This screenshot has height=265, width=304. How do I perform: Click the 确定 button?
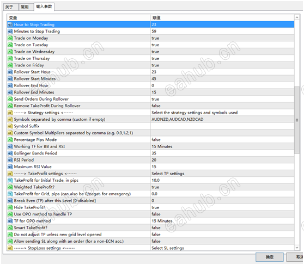pyautogui.click(x=269, y=257)
